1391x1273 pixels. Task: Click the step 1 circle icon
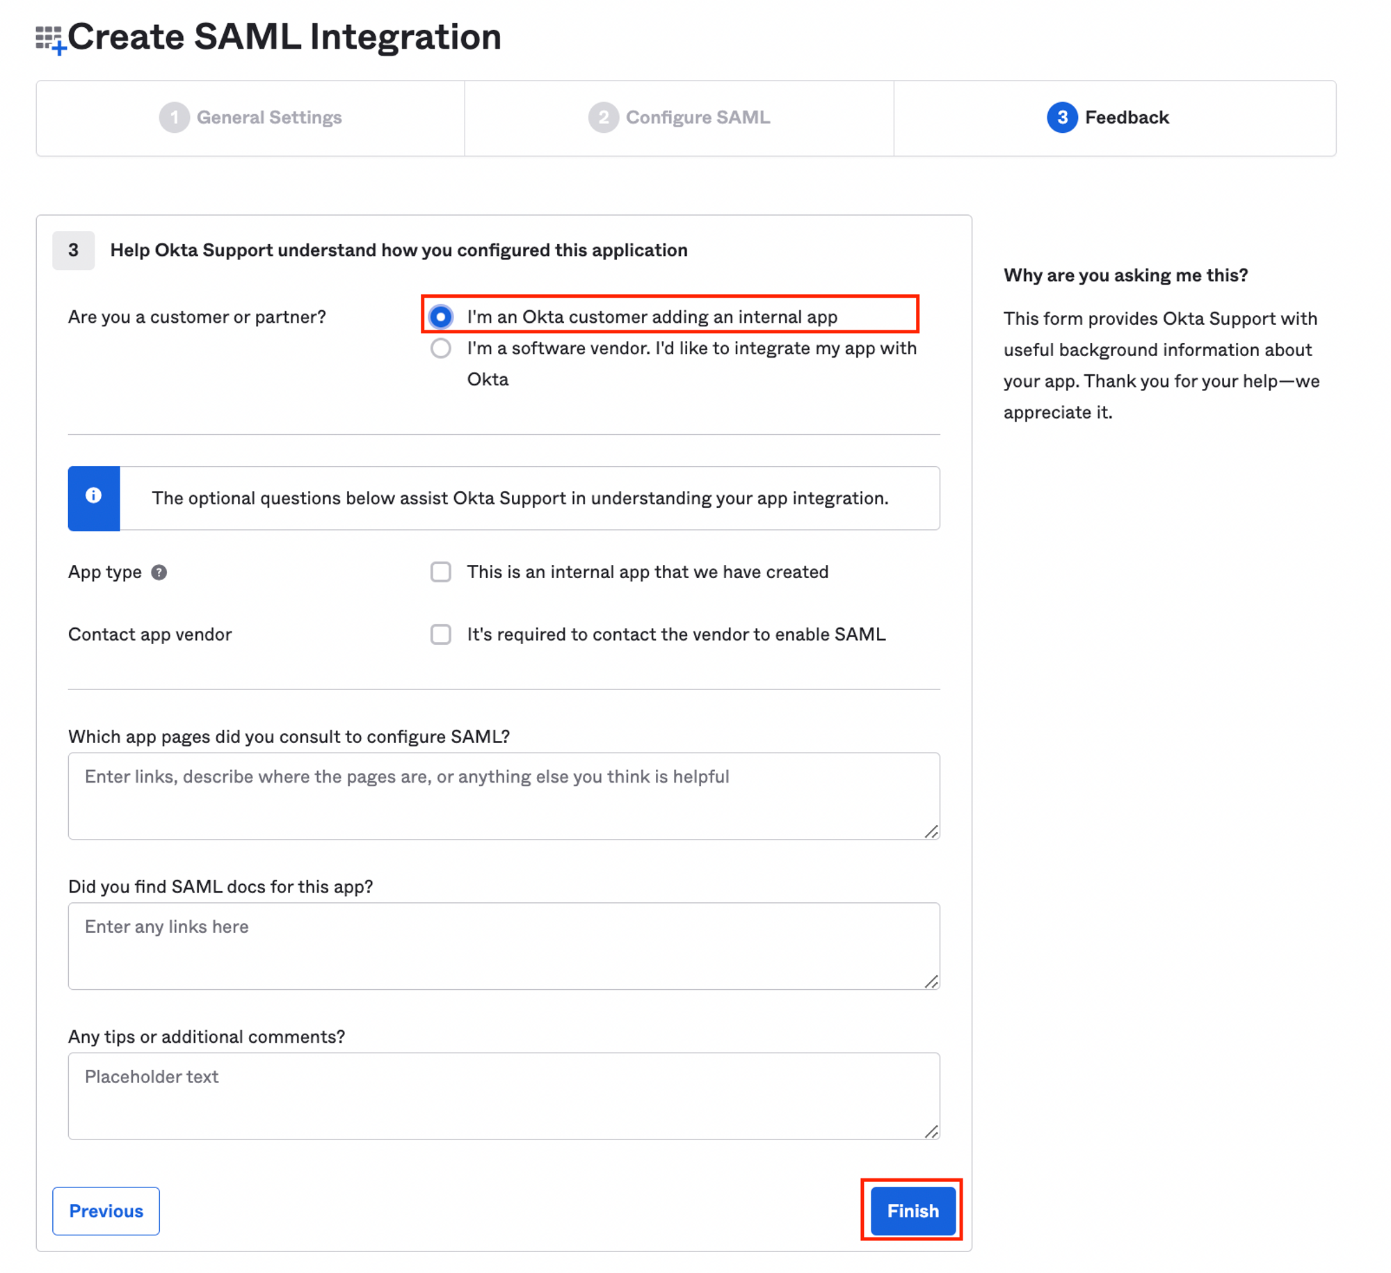point(174,118)
